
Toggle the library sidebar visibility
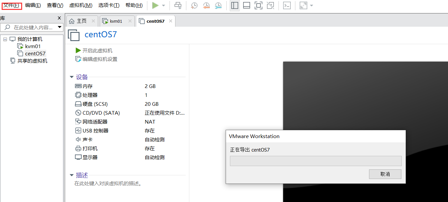[235, 5]
